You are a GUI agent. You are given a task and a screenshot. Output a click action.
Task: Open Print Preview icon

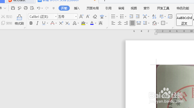32,8
